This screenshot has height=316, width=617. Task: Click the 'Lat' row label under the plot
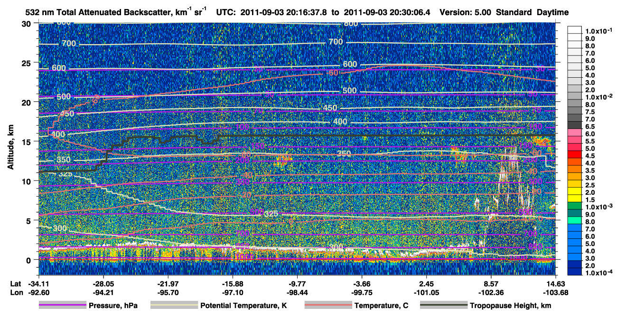(15, 283)
